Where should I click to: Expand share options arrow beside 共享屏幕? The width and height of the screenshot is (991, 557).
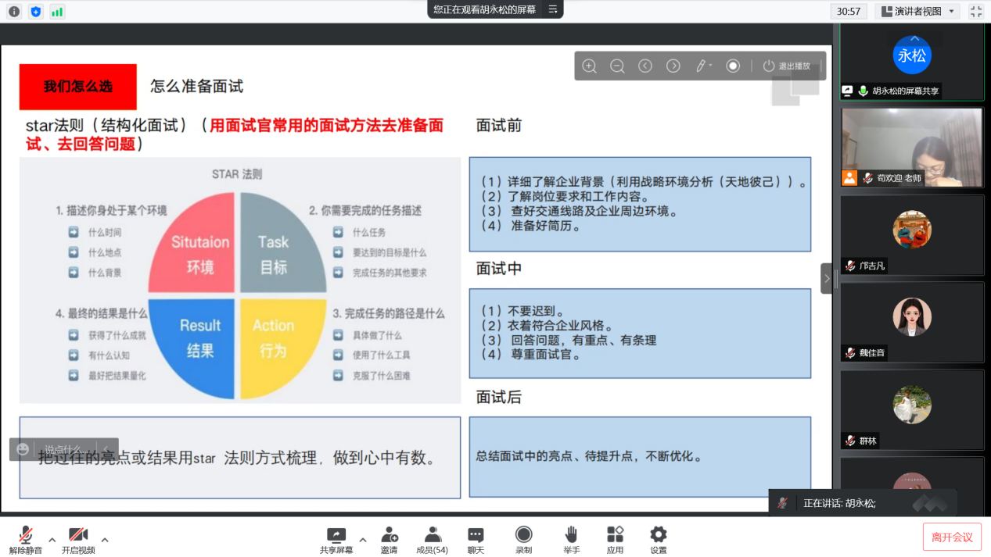[x=362, y=539]
